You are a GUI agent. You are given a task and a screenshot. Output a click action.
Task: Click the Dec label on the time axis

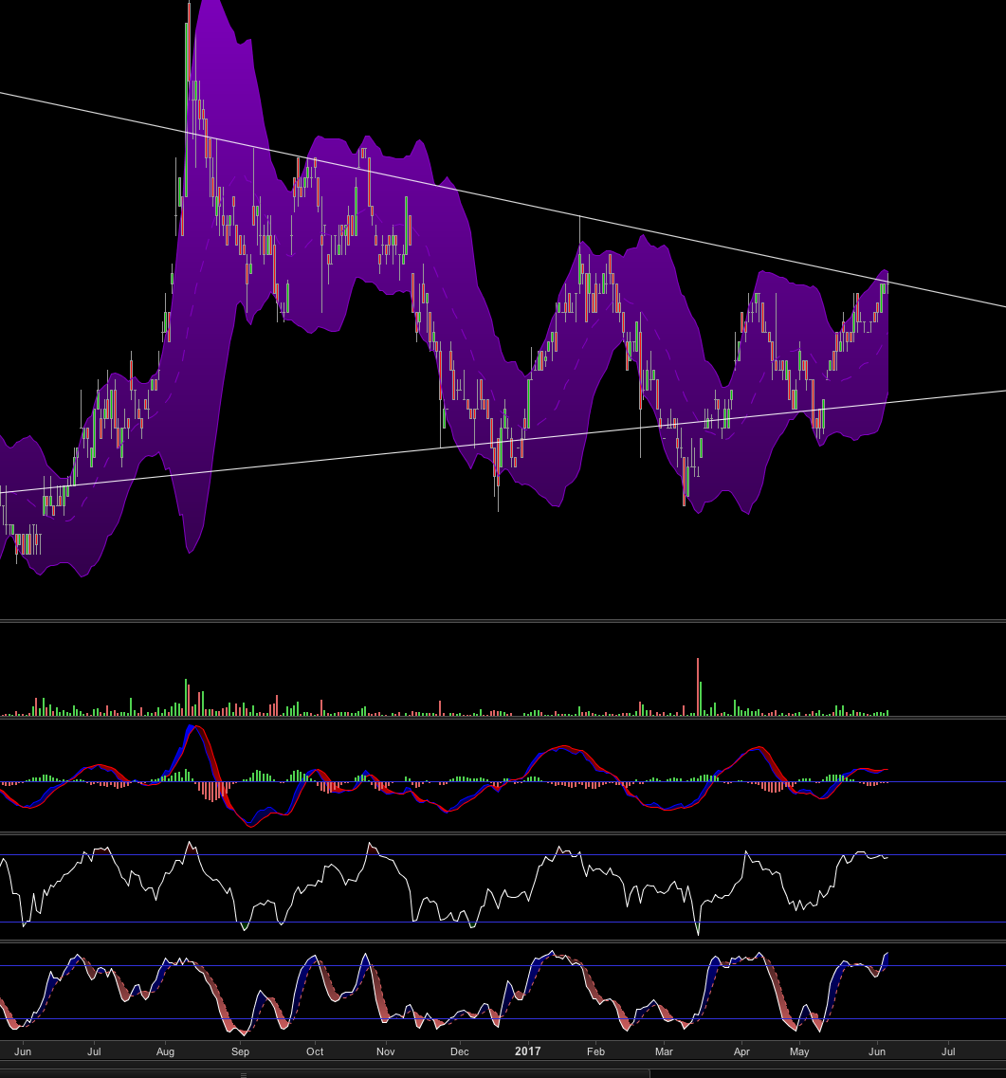[x=459, y=1051]
